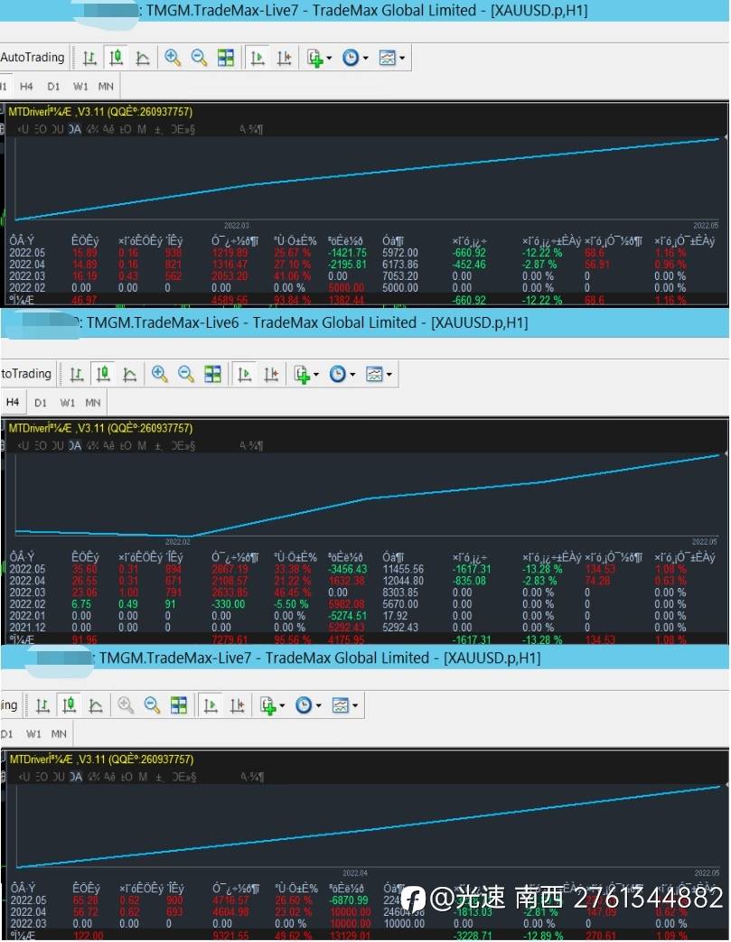Click the value -3456.43 in Live6 table
Screen dimensions: 731x942
coord(348,569)
